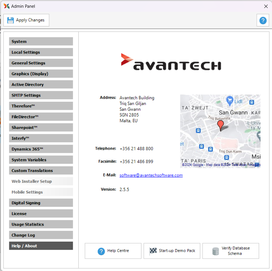Open the System settings section
The width and height of the screenshot is (272, 271).
point(41,42)
